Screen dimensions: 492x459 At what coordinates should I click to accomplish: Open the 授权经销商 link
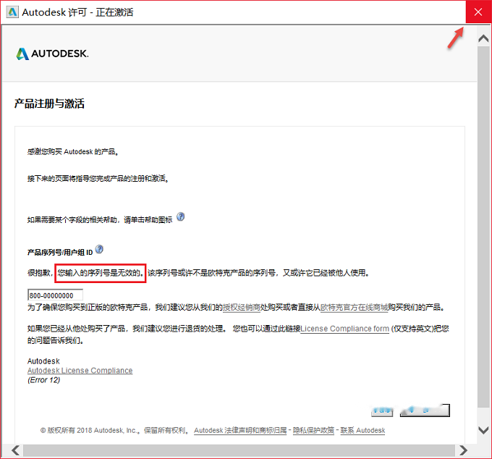pos(241,308)
